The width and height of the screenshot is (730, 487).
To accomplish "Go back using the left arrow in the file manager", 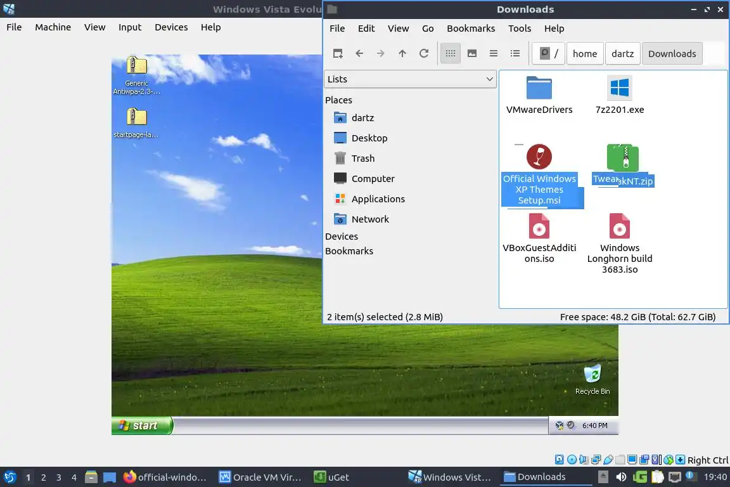I will pyautogui.click(x=359, y=54).
